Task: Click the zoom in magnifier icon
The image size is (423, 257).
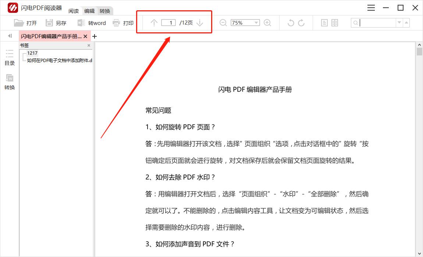Action: (267, 23)
